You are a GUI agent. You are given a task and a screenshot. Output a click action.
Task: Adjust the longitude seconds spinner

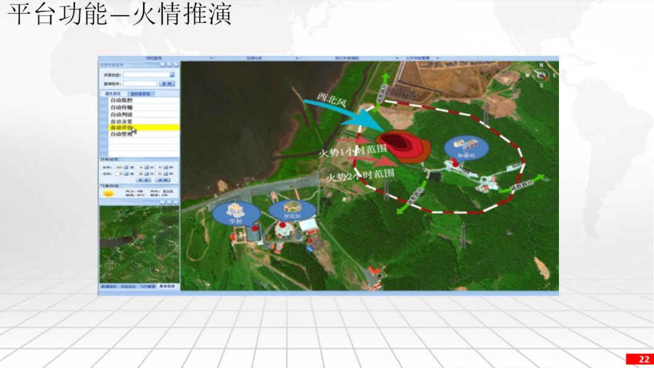(165, 167)
